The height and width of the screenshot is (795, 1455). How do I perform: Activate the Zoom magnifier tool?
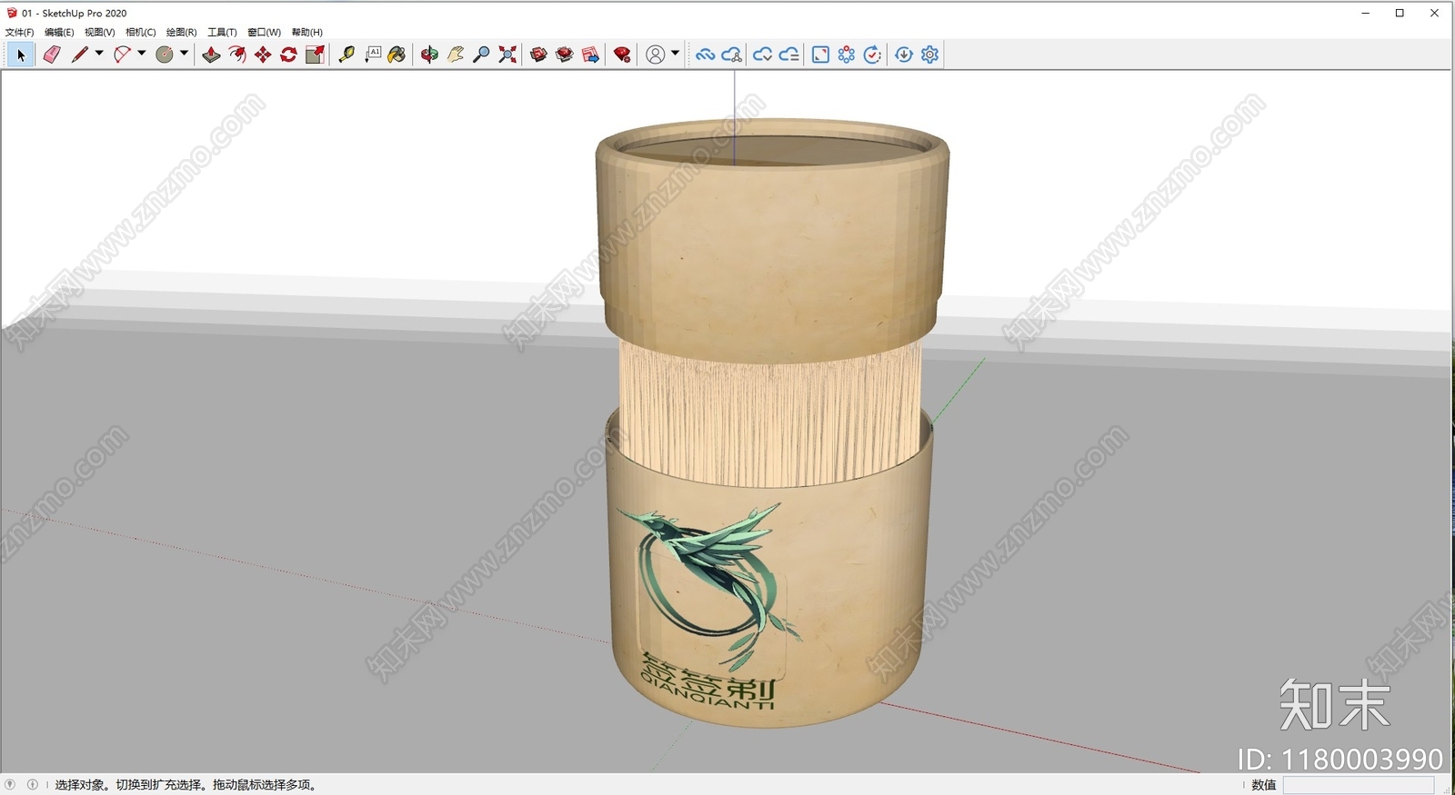(x=482, y=55)
